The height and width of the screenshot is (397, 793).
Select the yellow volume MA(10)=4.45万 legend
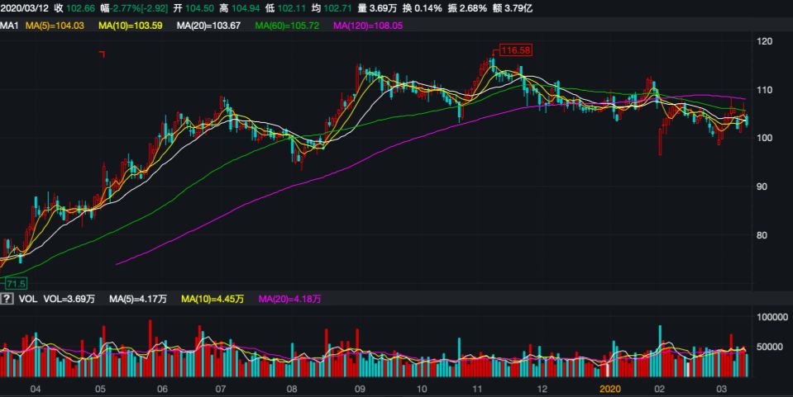tap(213, 299)
